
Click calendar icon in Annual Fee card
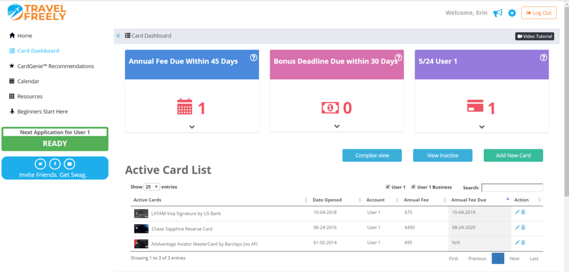[x=185, y=107]
